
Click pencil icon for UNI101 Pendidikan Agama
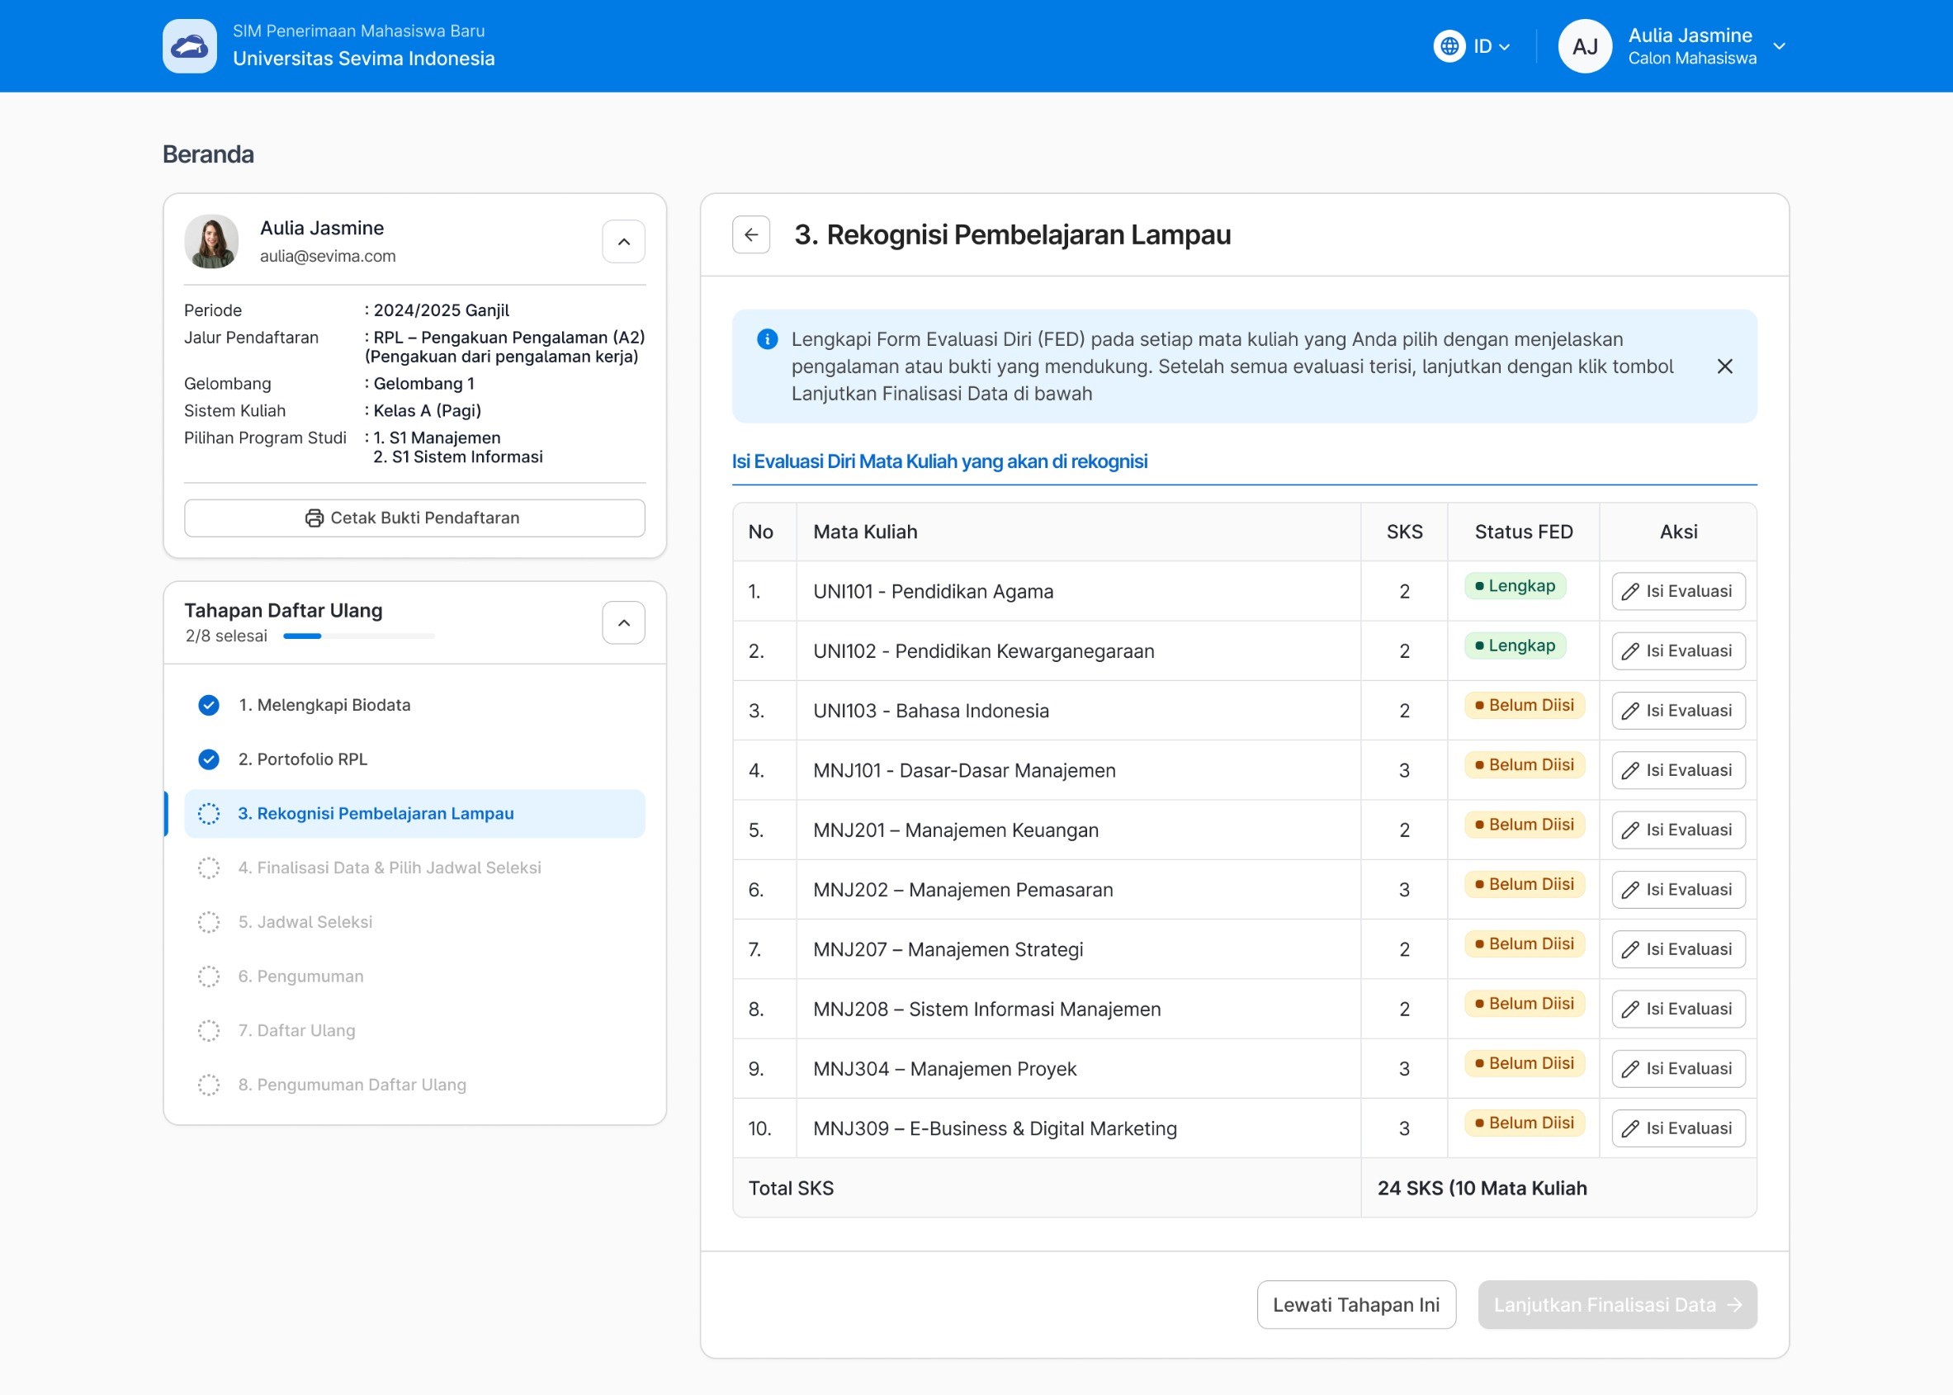[1630, 592]
